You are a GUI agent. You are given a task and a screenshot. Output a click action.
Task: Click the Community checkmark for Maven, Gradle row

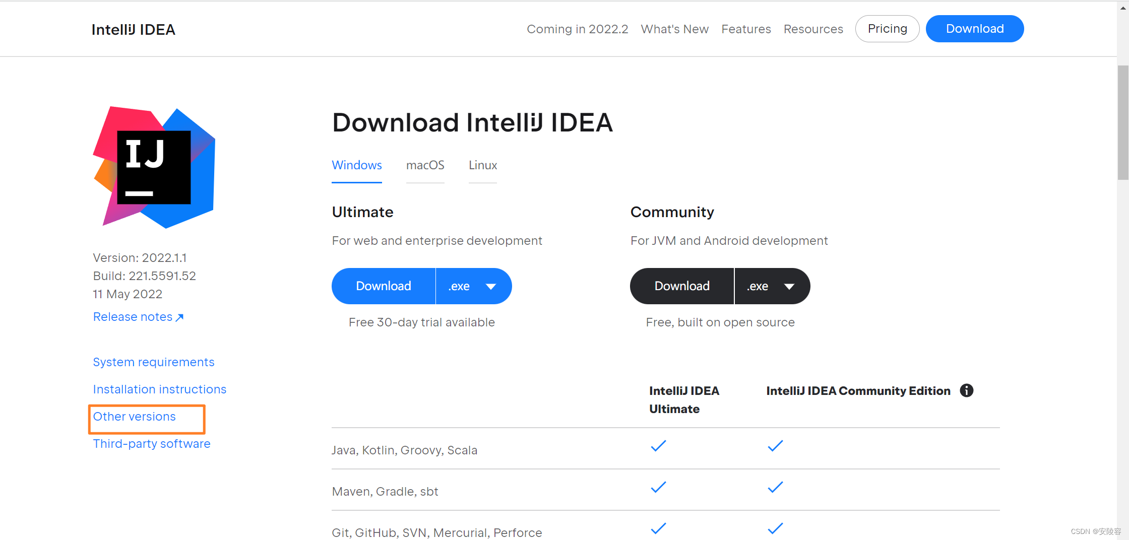coord(775,487)
